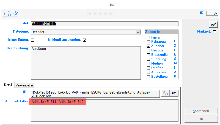Image resolution: width=220 pixels, height=125 pixels.
Task: Set the five-star rating control
Action: pos(100,13)
